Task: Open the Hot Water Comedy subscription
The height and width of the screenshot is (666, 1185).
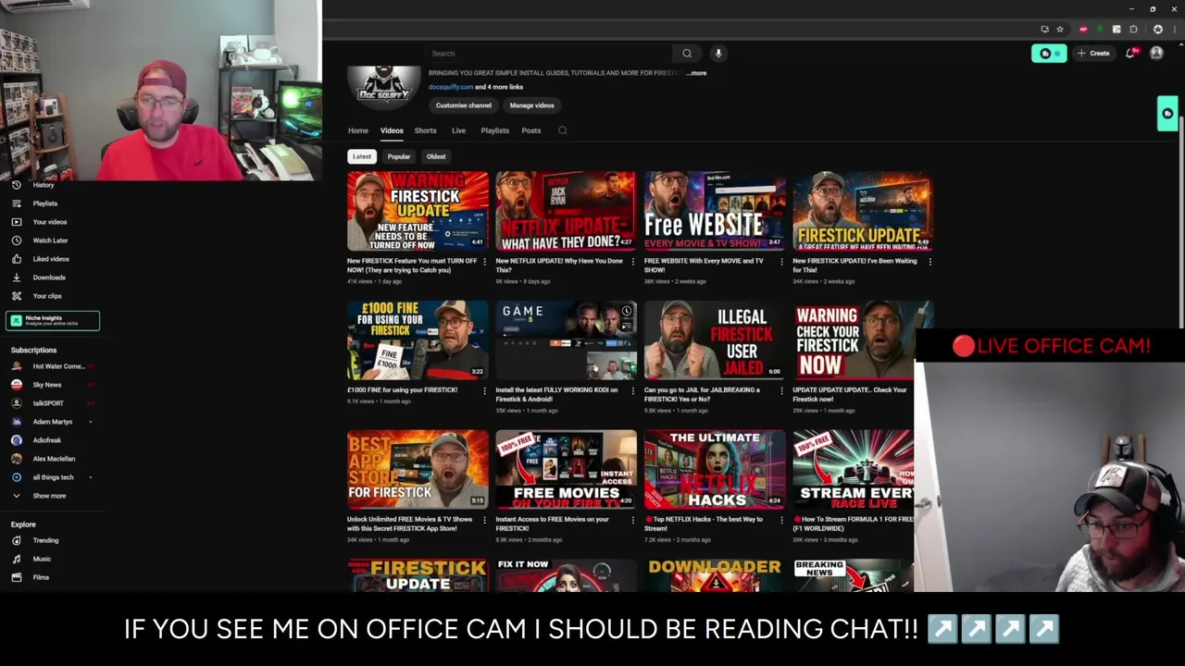Action: (51, 366)
